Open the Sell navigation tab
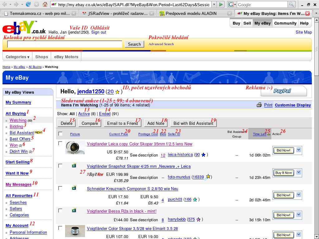This screenshot has width=319, height=239. point(247,23)
